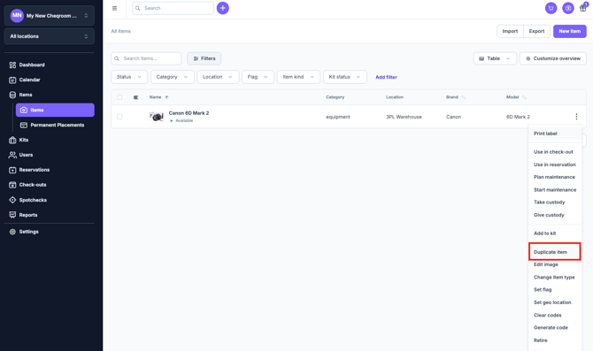
Task: Click Canon 6D Mark 2 thumbnail image
Action: point(157,117)
